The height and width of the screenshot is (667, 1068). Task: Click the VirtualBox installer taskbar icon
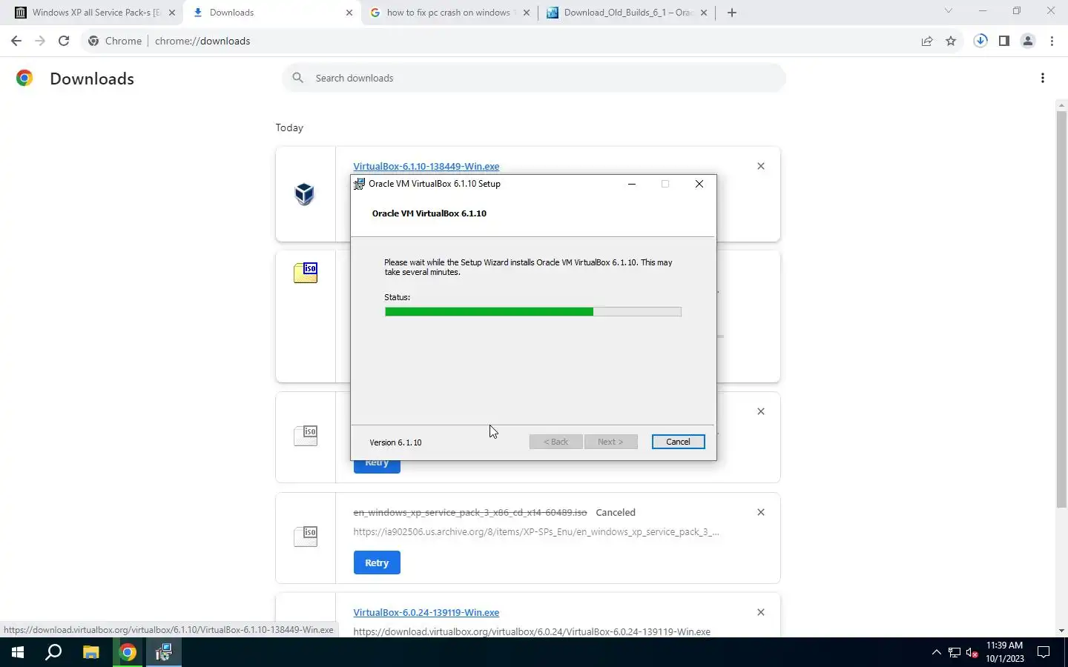click(x=164, y=652)
